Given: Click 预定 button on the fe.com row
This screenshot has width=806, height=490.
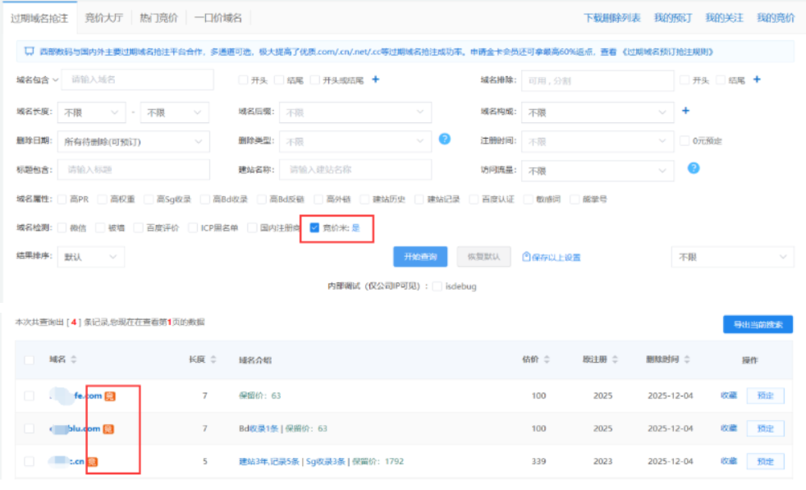Looking at the screenshot, I should (x=766, y=396).
